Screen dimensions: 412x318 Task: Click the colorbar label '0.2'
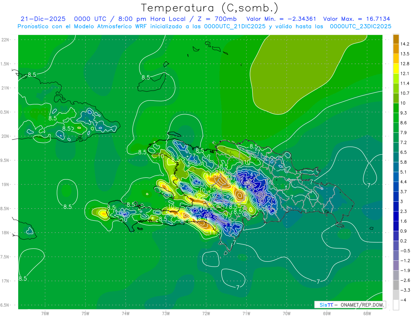click(x=403, y=241)
